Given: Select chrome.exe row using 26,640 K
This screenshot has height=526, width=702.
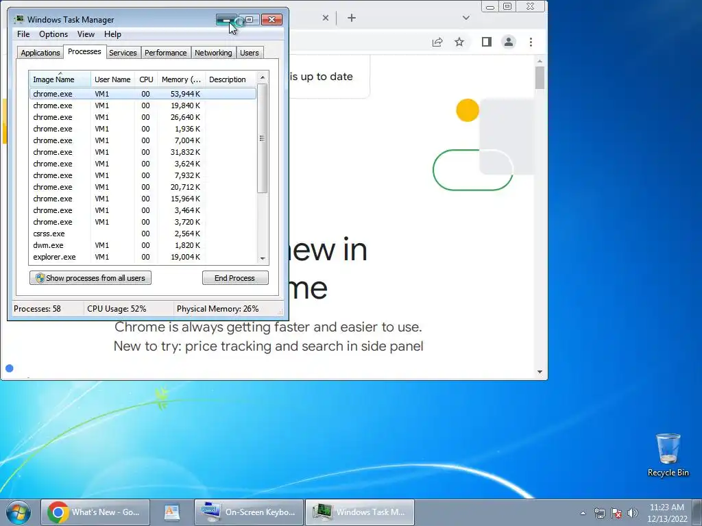Looking at the screenshot, I should click(x=143, y=117).
